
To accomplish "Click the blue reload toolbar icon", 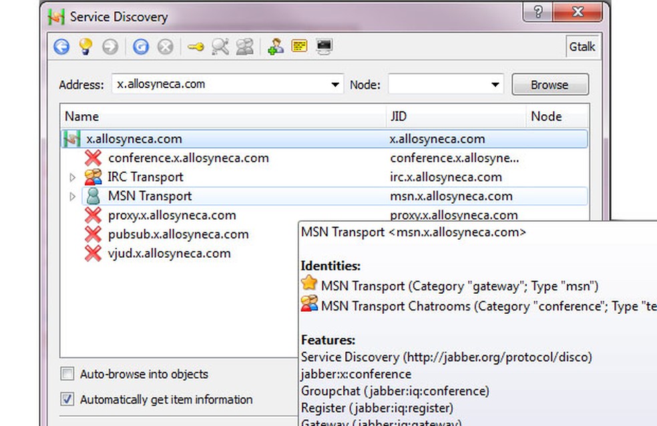I will pyautogui.click(x=140, y=47).
